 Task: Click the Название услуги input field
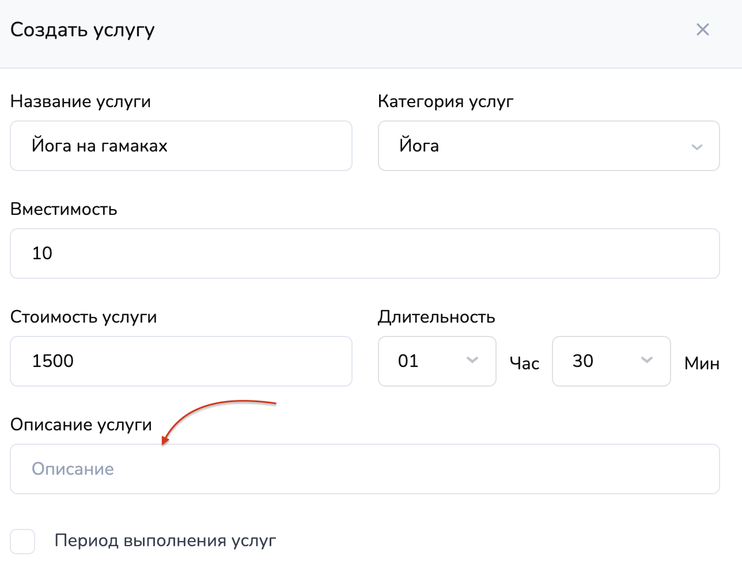click(x=181, y=146)
